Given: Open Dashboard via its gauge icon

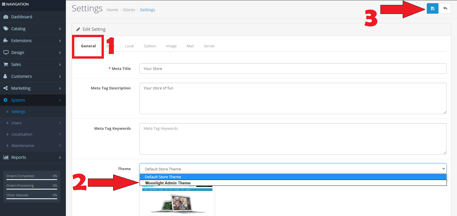Looking at the screenshot, I should (x=6, y=17).
